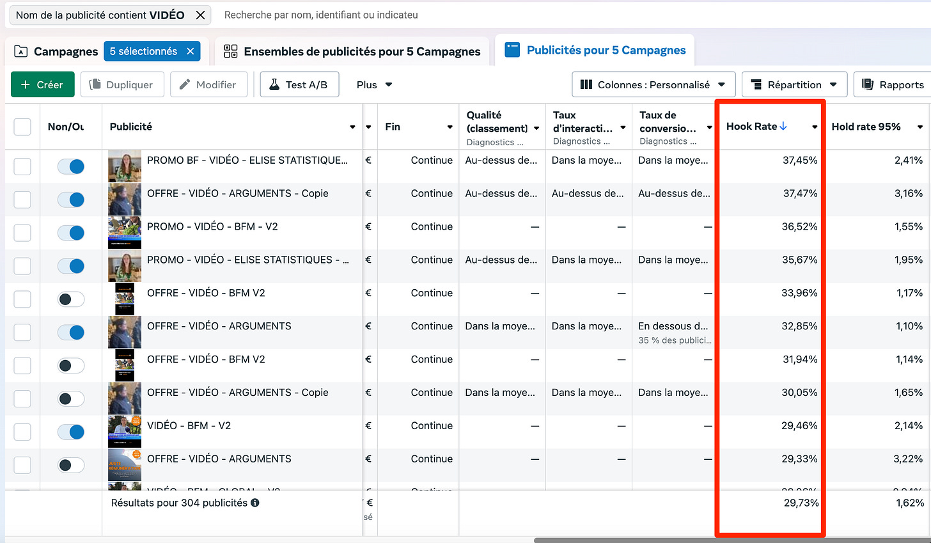
Task: Open thumbnail of VIDÉO - BFM - V2 ad
Action: pos(125,431)
